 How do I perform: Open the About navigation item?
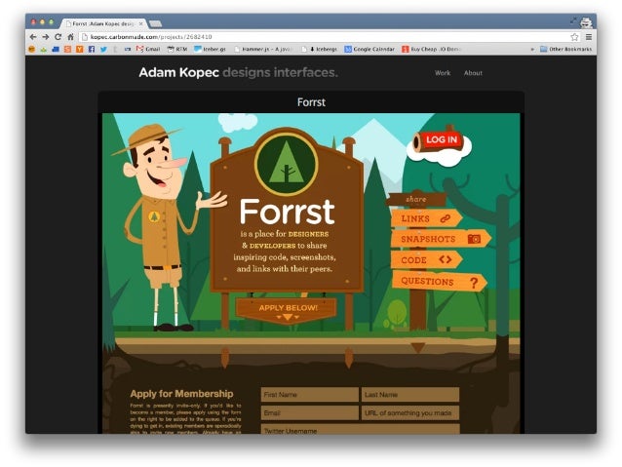pos(473,73)
